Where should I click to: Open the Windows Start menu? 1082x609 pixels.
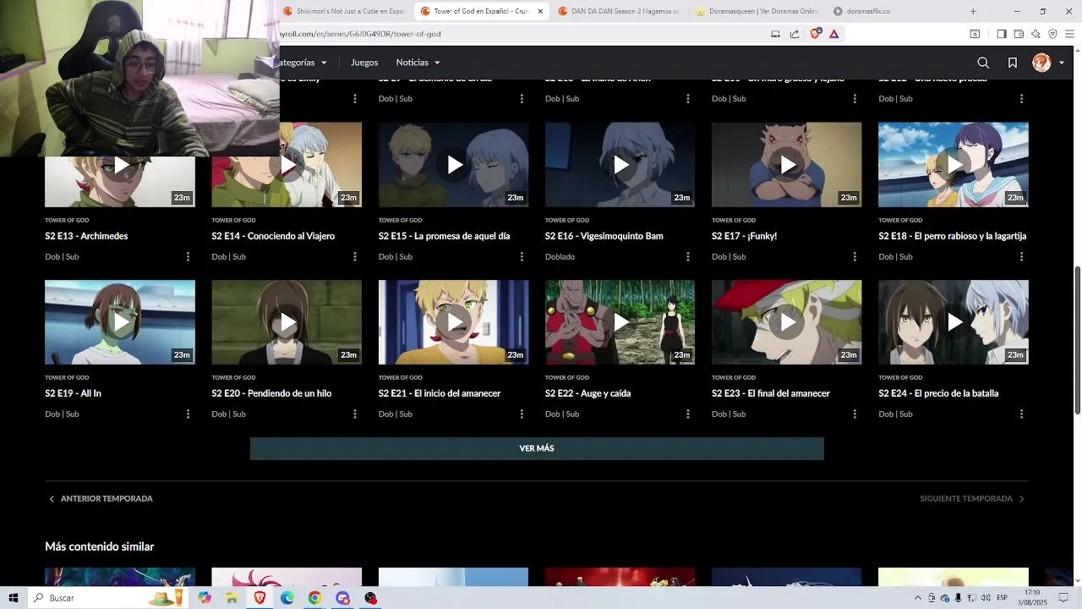pos(13,598)
